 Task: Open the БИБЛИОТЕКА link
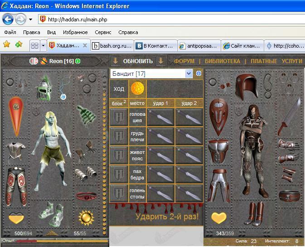(223, 61)
